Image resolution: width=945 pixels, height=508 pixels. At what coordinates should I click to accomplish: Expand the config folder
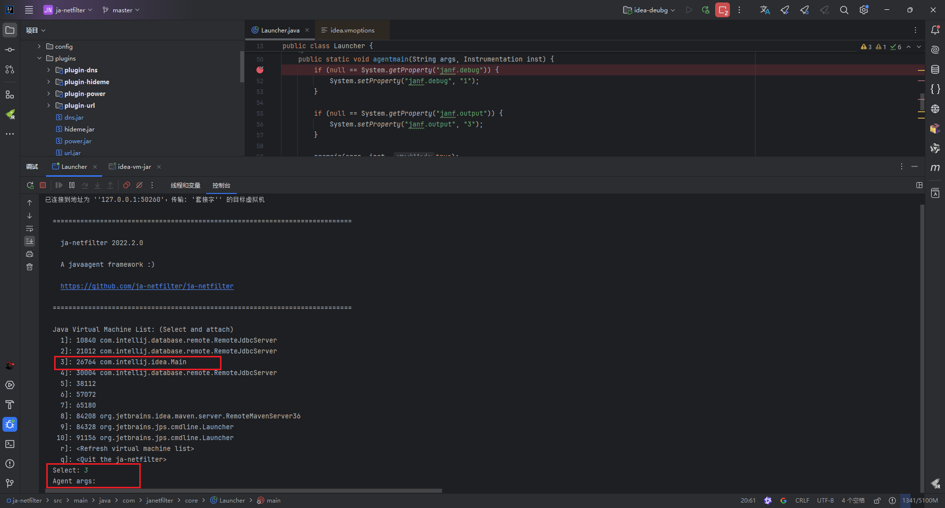[39, 46]
